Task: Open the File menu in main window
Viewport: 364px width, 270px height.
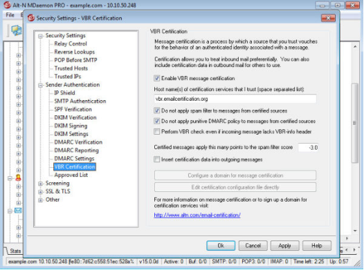Action: tap(10, 15)
